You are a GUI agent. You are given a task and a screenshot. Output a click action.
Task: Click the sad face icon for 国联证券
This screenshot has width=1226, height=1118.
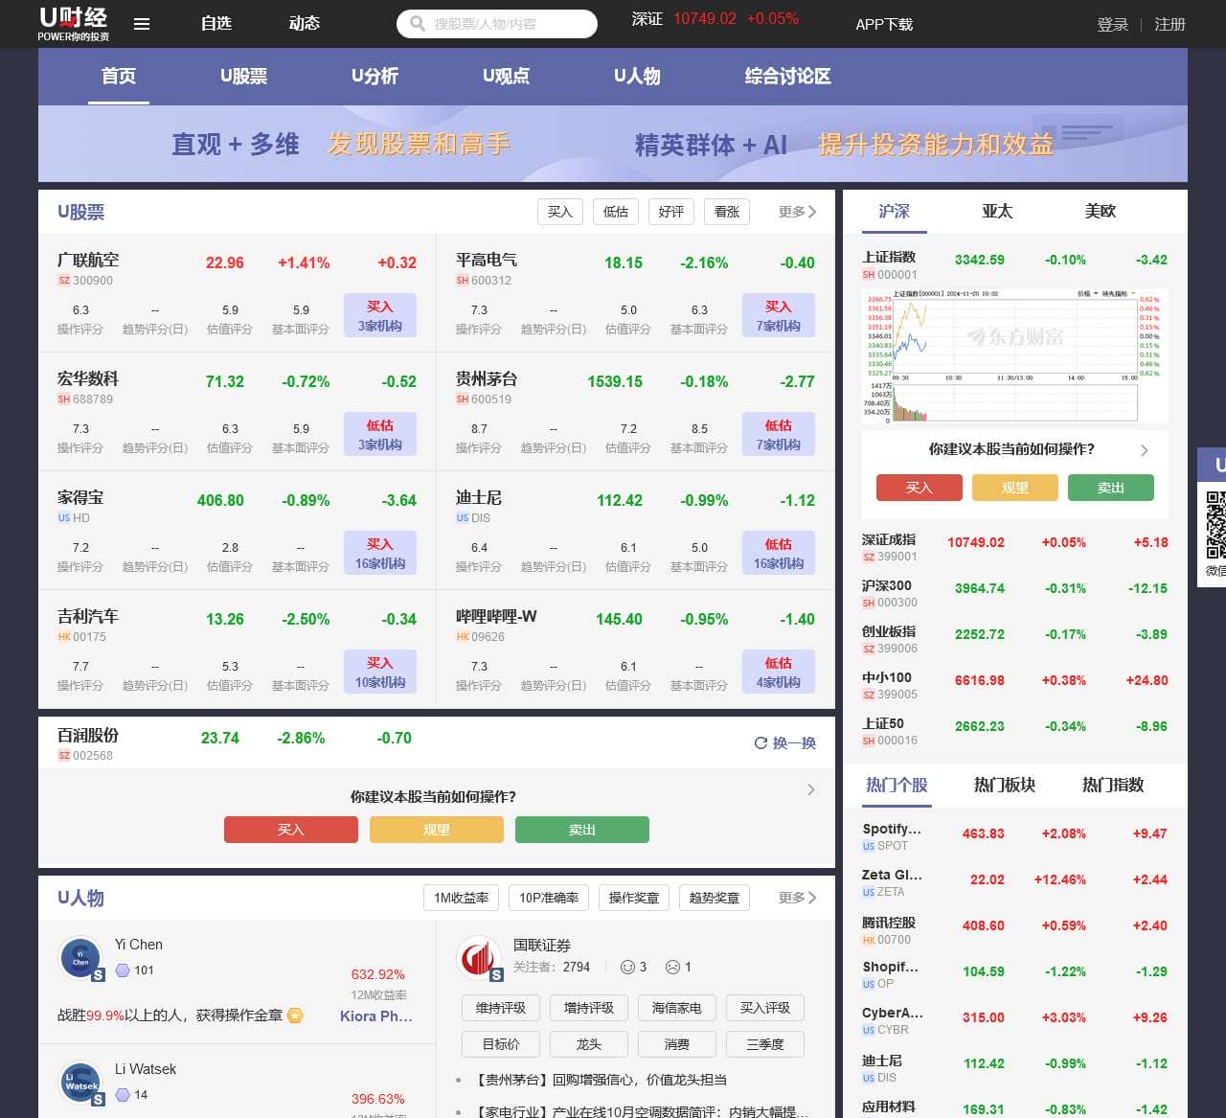tap(673, 967)
